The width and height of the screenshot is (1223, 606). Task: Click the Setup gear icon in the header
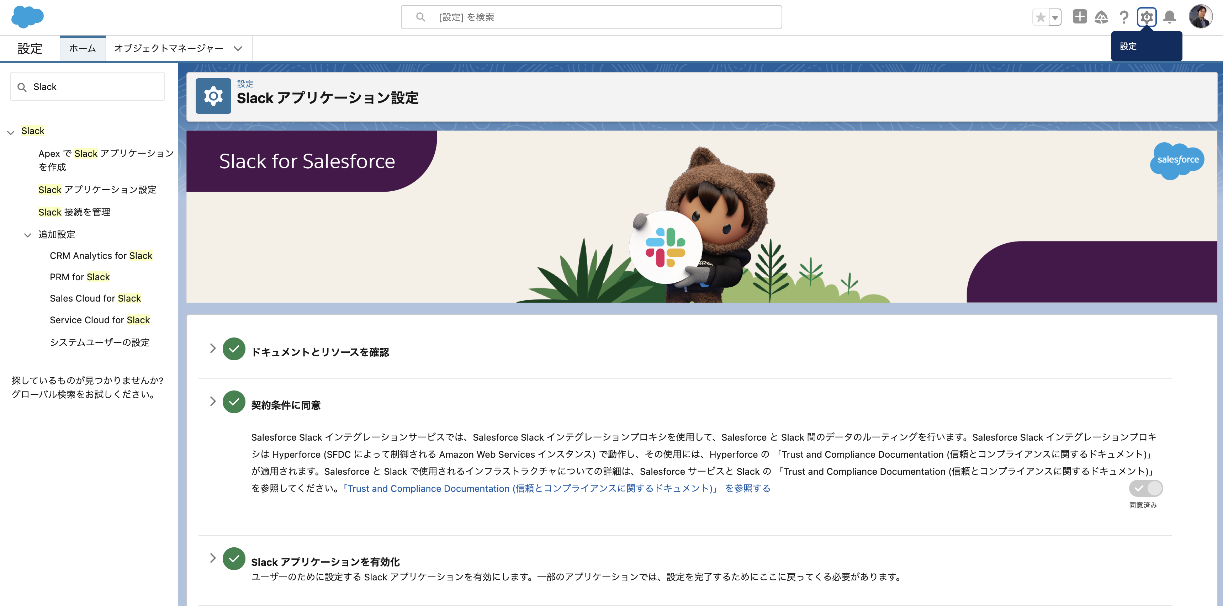click(1147, 17)
